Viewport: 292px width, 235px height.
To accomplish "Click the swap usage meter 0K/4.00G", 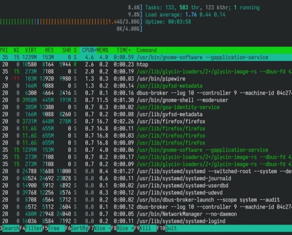I will 129,29.
